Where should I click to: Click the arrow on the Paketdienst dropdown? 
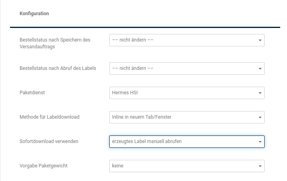click(260, 93)
